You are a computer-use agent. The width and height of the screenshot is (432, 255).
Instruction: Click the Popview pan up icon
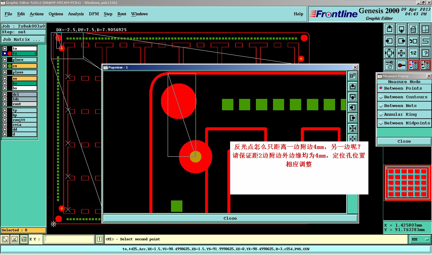tap(352, 86)
